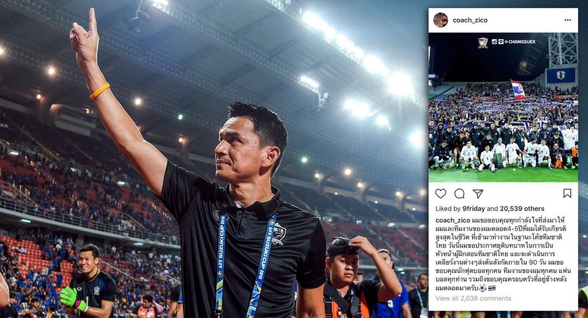Tap the heart like icon
This screenshot has width=588, height=318.
pyautogui.click(x=441, y=193)
